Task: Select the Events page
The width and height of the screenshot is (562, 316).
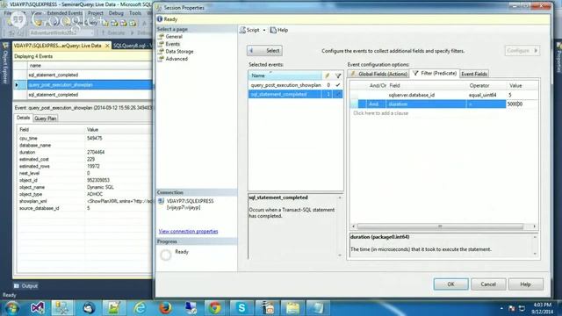Action: tap(172, 44)
